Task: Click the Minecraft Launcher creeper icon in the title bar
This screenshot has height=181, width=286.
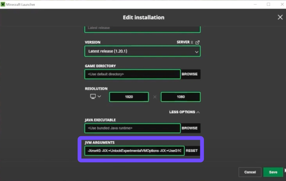Action: pyautogui.click(x=3, y=4)
